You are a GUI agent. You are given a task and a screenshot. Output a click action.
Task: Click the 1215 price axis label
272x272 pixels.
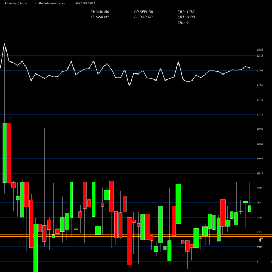coord(260,55)
